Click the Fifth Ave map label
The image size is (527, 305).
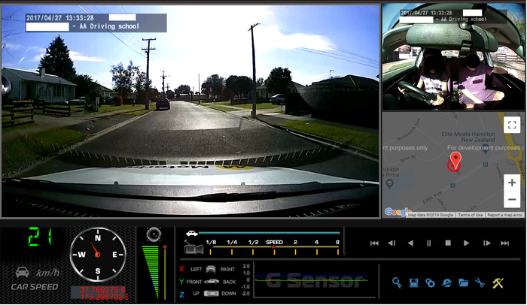(432, 198)
